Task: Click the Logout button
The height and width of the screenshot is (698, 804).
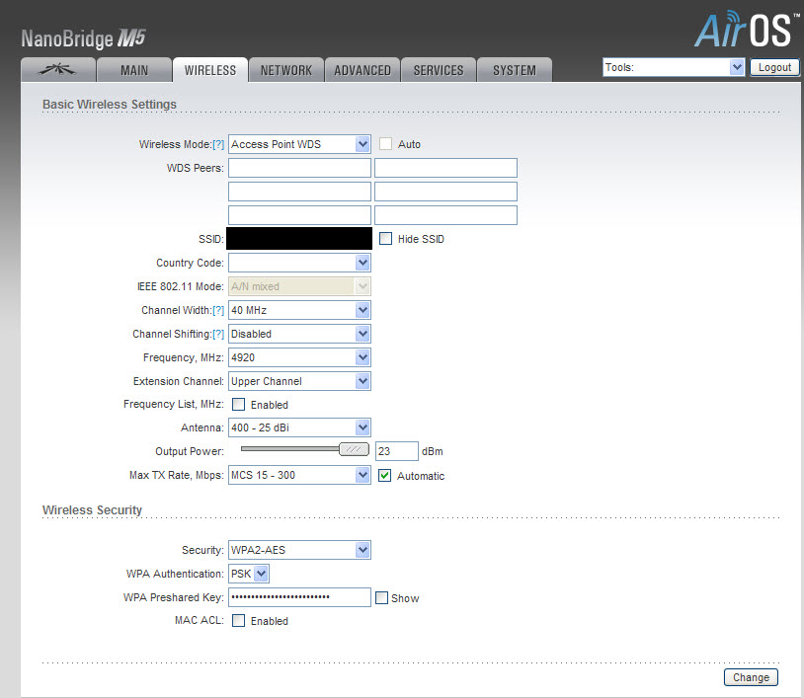Action: pos(774,67)
